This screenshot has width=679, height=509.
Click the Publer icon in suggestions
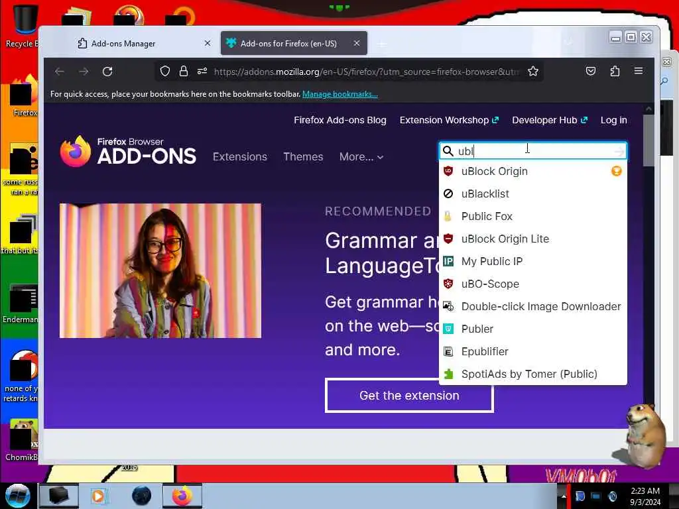point(448,329)
